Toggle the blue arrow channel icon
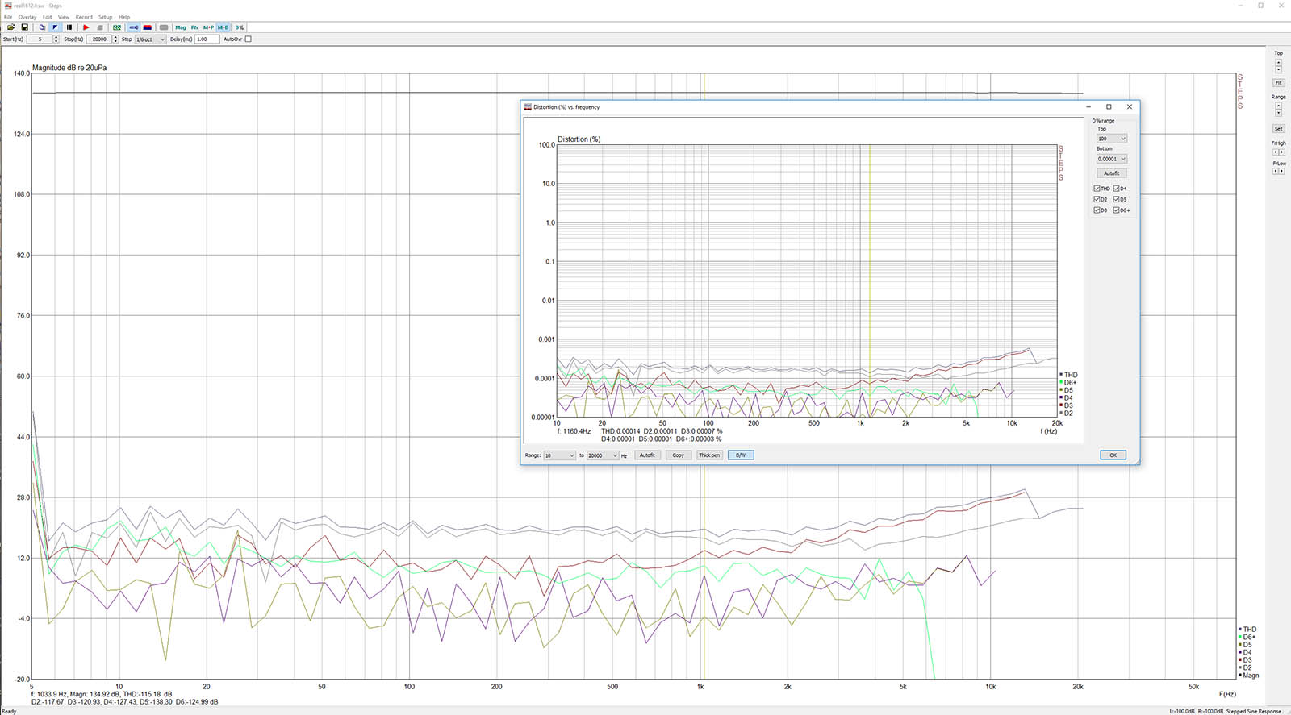This screenshot has height=715, width=1291. [x=134, y=27]
